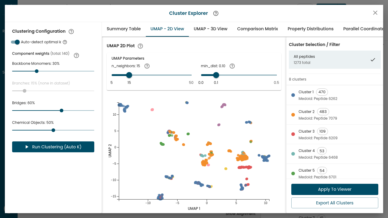Click the 483 count badge on Cluster 2
Screen dimensions: 388x218
323,112
